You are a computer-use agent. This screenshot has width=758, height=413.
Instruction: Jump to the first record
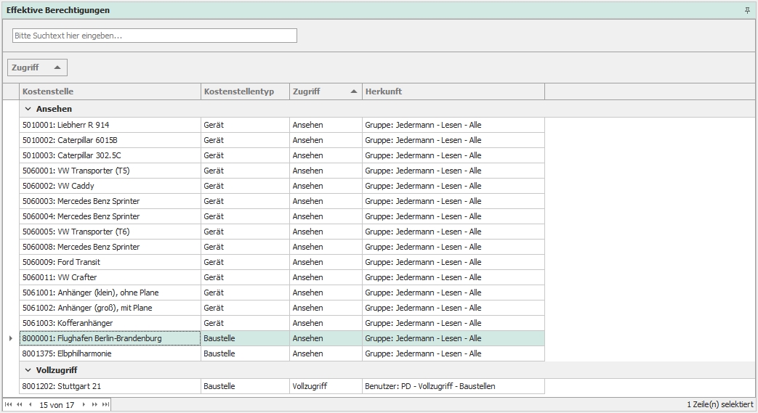click(x=9, y=405)
